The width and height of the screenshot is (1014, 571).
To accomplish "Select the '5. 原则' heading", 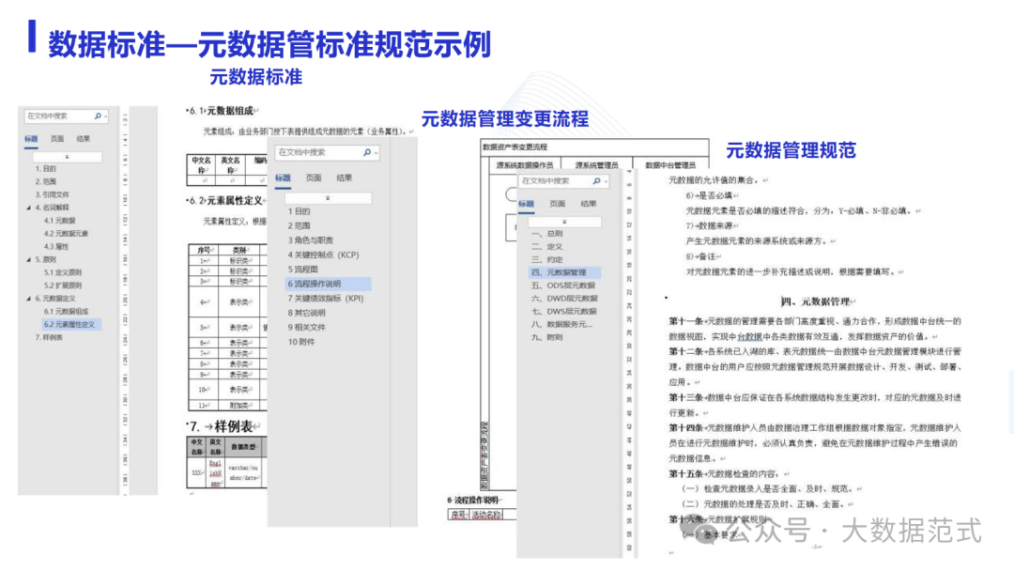I will [45, 259].
